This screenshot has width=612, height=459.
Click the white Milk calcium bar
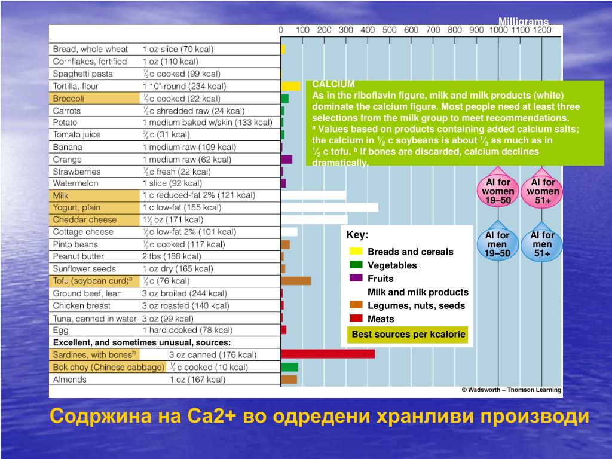(313, 195)
